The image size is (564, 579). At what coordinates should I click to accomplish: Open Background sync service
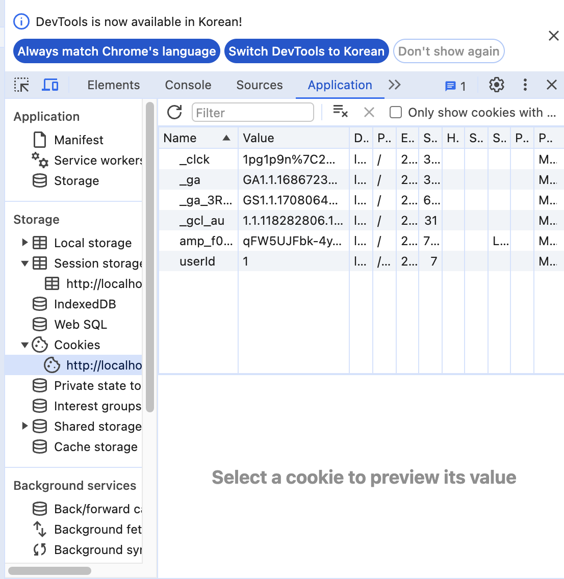click(x=73, y=549)
